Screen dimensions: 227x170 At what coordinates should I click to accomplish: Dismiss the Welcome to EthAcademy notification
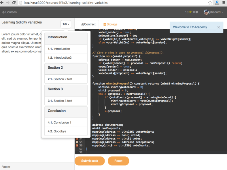click(218, 27)
